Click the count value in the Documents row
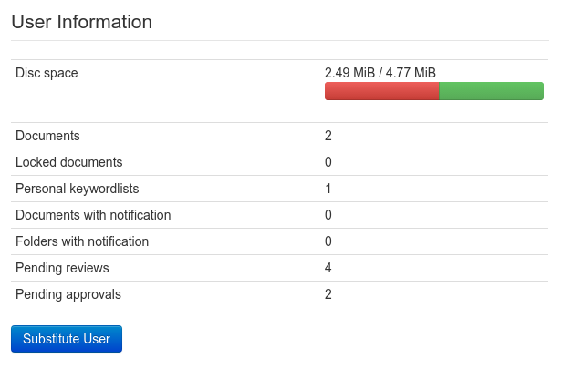This screenshot has height=369, width=562. (x=328, y=136)
